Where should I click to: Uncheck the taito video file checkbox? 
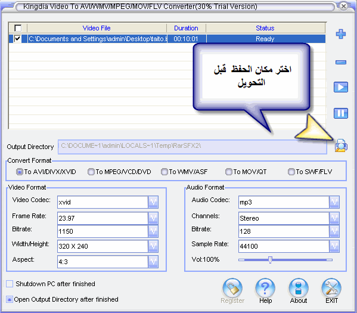click(17, 39)
